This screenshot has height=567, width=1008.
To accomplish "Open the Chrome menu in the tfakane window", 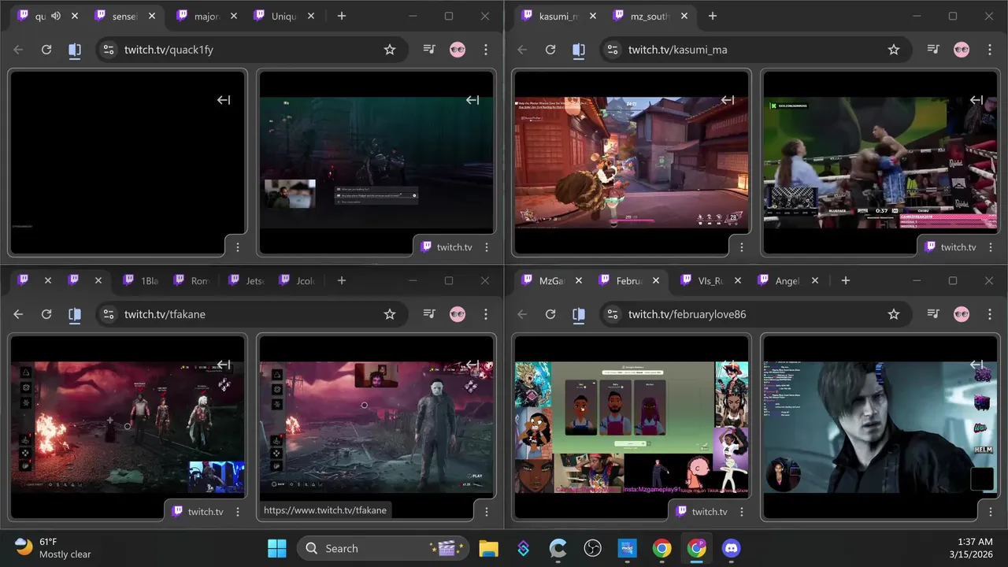I will pos(486,314).
